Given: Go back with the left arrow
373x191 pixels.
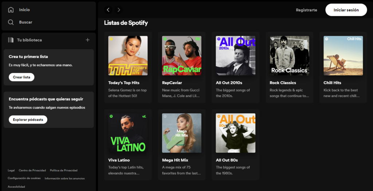Looking at the screenshot, I should tap(108, 10).
